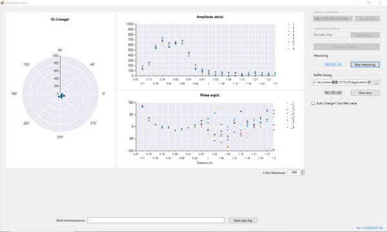Maximize the Exploration Tool window
387x232 pixels.
click(368, 3)
